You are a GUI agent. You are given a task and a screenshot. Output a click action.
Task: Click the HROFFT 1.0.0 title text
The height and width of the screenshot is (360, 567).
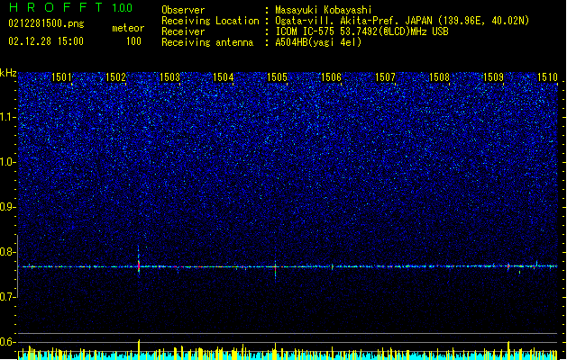(x=70, y=7)
